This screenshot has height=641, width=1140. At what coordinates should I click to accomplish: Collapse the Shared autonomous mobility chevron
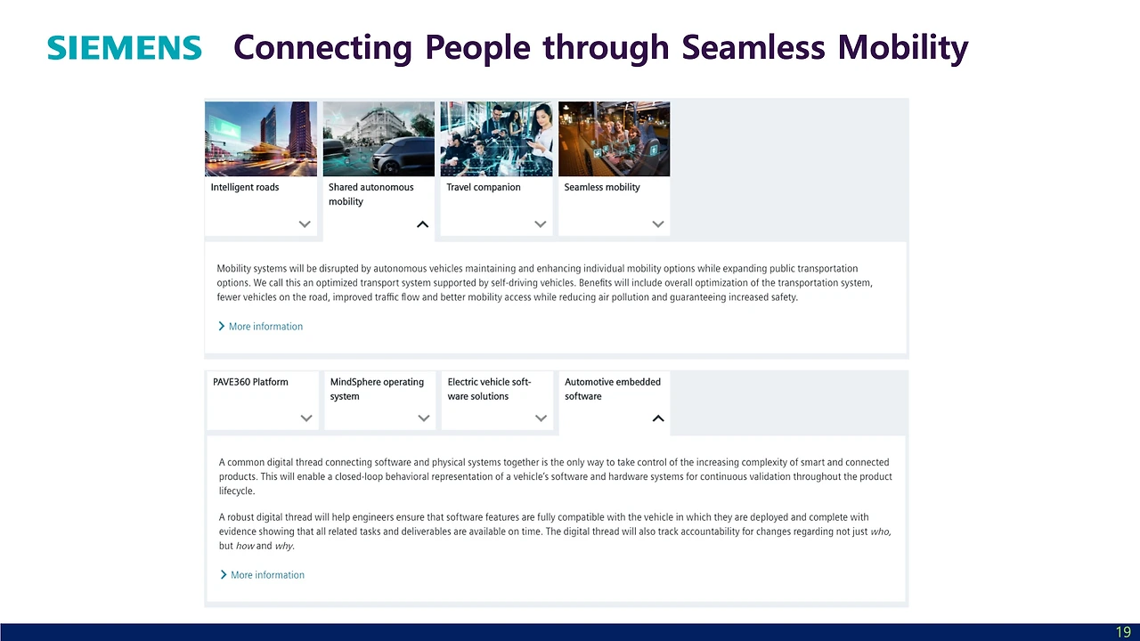coord(422,224)
